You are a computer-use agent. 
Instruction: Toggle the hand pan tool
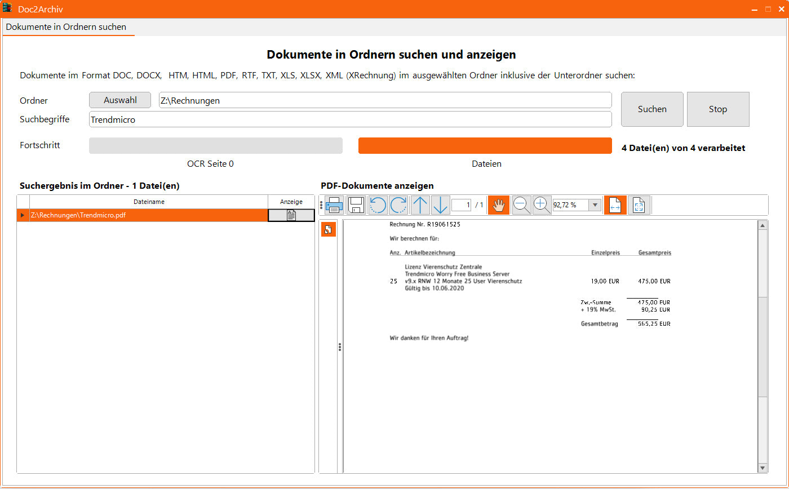(498, 205)
